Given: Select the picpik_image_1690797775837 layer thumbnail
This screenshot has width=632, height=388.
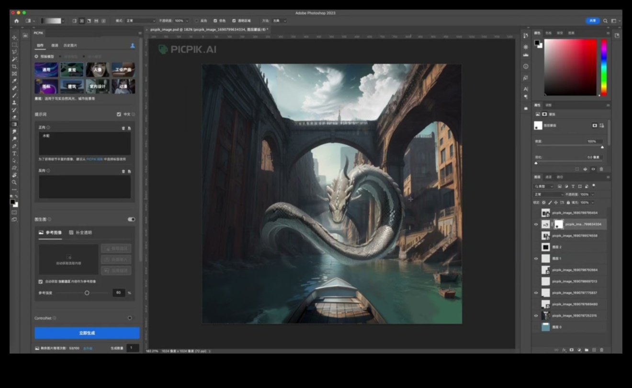Looking at the screenshot, I should 545,293.
